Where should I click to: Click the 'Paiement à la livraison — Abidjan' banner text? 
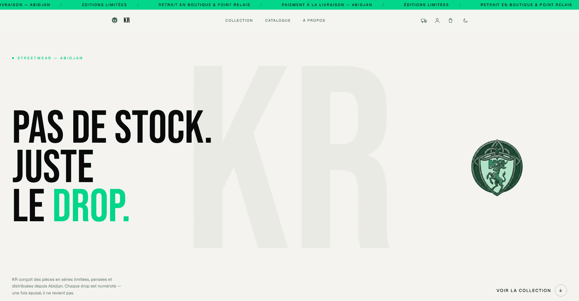tap(327, 5)
